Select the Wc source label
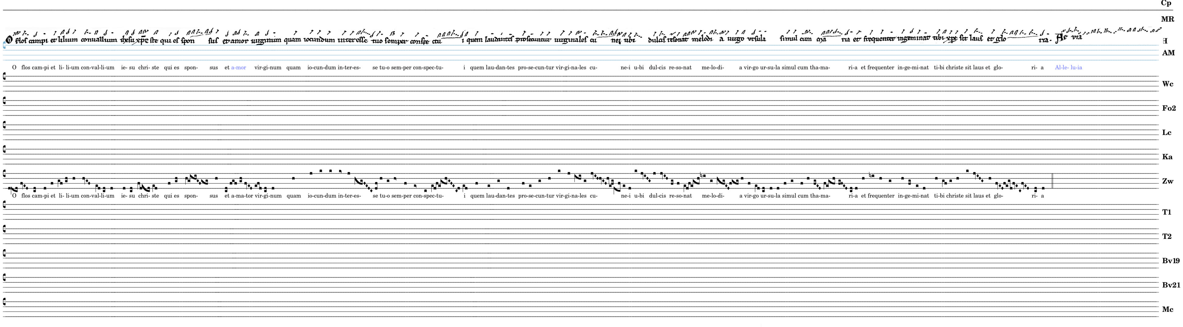This screenshot has height=327, width=1183. [x=1167, y=84]
